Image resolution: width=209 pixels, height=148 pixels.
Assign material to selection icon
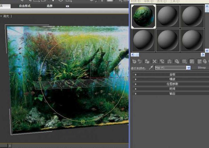(147, 61)
